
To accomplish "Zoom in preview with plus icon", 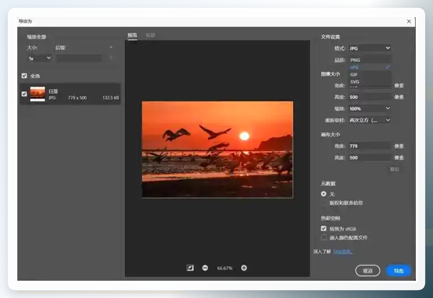I will click(244, 268).
